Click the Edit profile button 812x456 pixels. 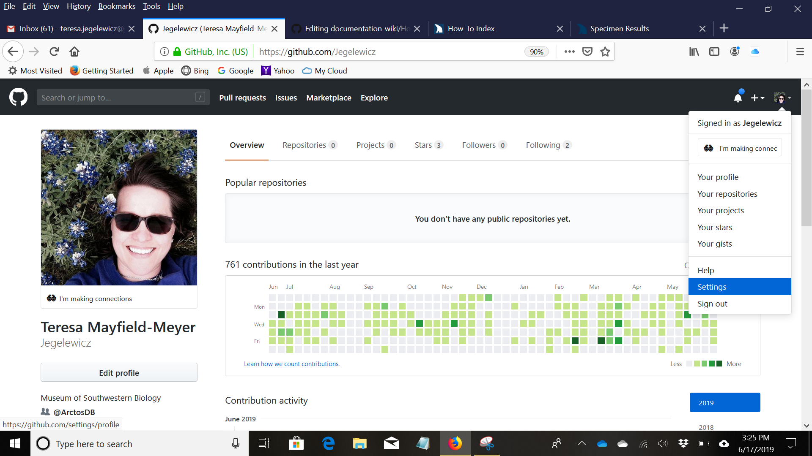pyautogui.click(x=119, y=372)
